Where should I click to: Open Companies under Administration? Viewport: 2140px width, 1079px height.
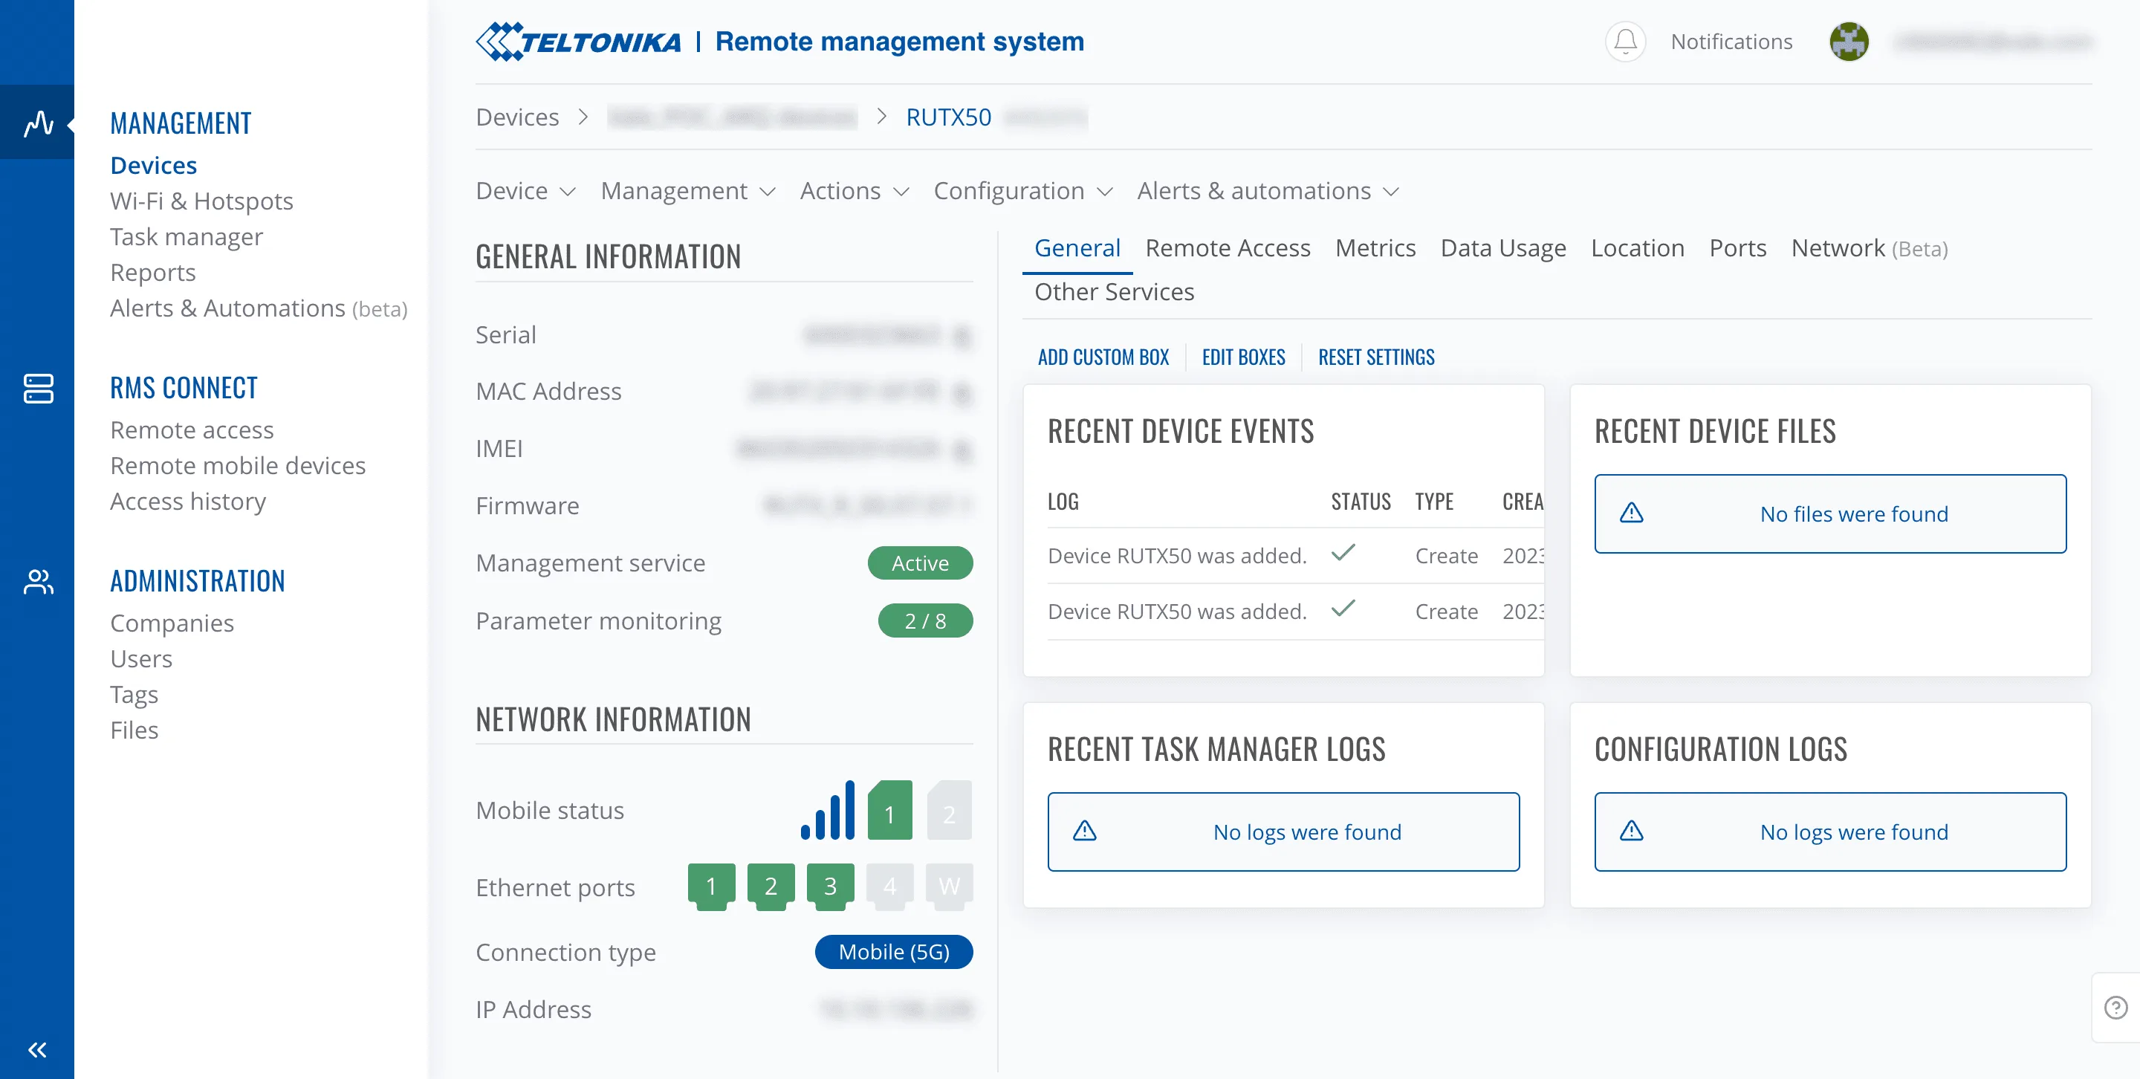172,623
